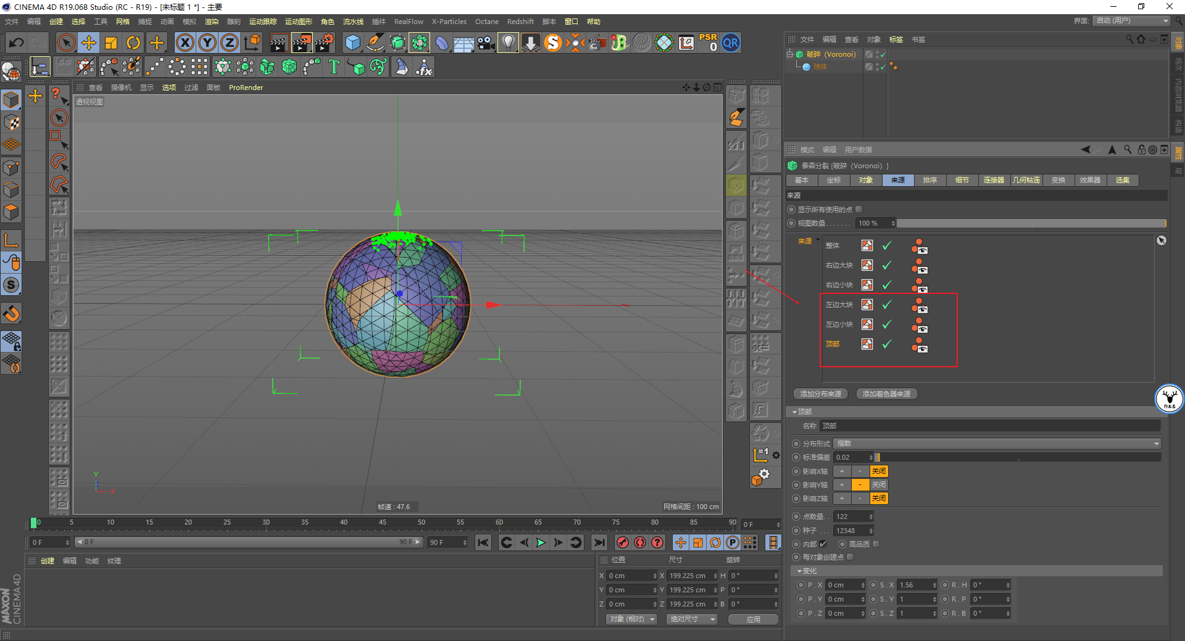Switch to Model mode cube icon
Image resolution: width=1185 pixels, height=641 pixels.
[11, 99]
